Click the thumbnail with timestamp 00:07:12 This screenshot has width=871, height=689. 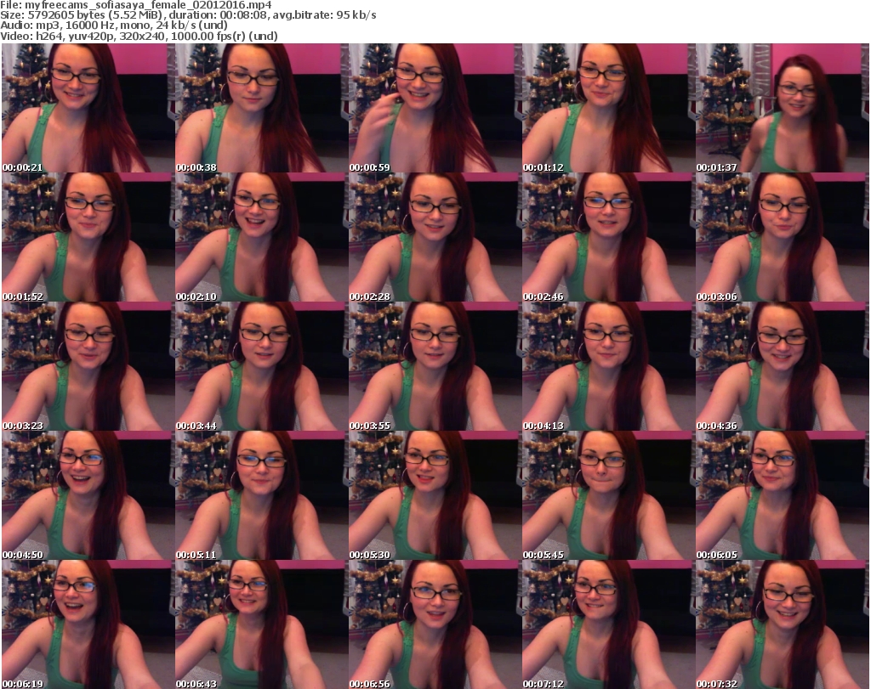pos(608,624)
